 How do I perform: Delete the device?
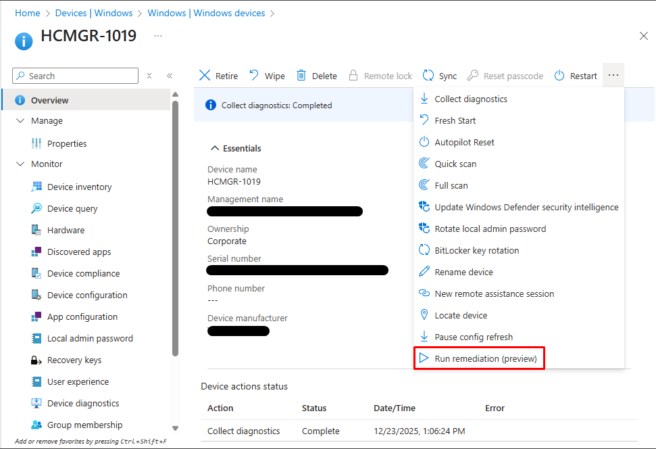pyautogui.click(x=316, y=75)
